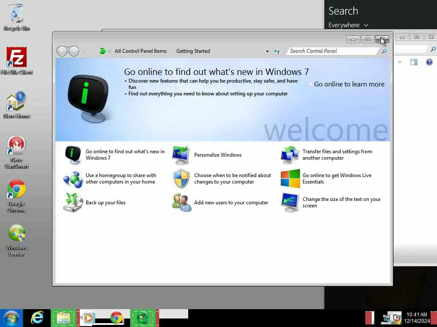
Task: Select Nero StartSmart desktop shortcut
Action: tap(17, 152)
